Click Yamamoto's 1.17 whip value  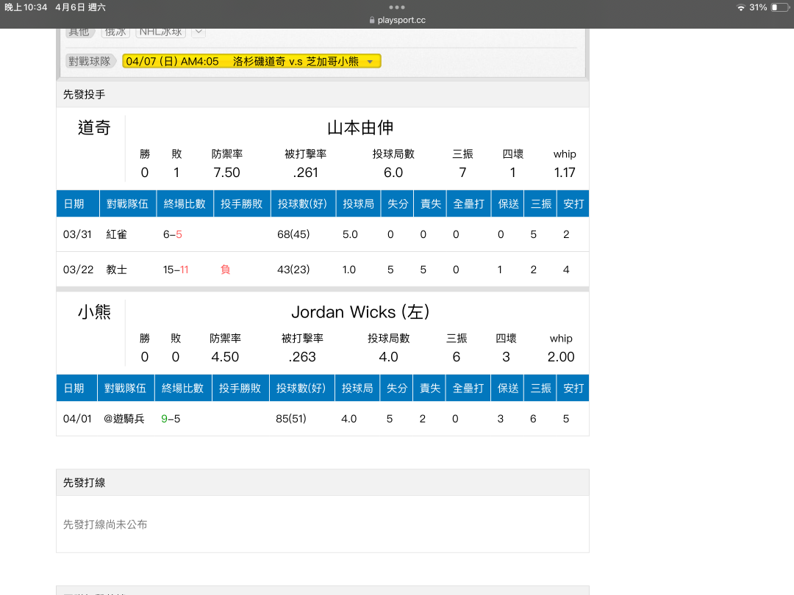tap(565, 173)
